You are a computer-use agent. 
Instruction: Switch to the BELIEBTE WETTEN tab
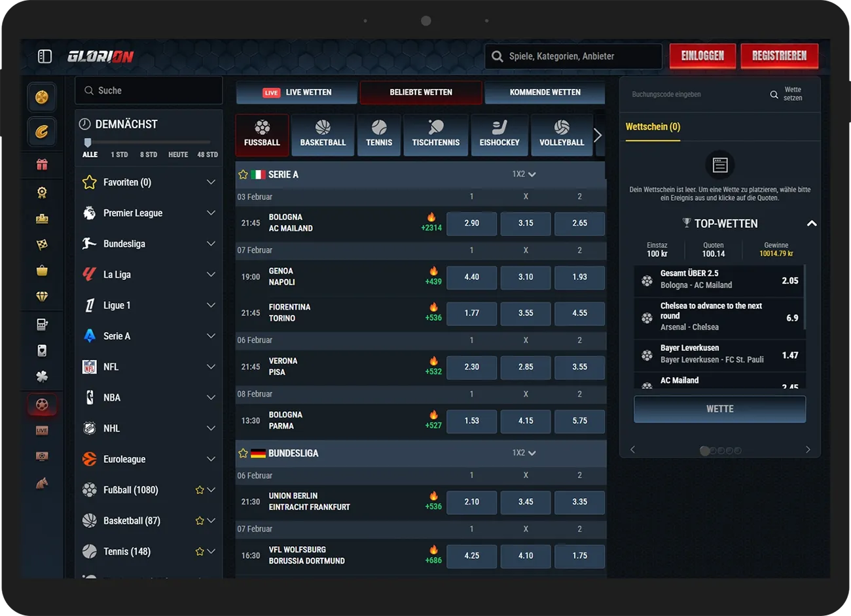coord(421,92)
